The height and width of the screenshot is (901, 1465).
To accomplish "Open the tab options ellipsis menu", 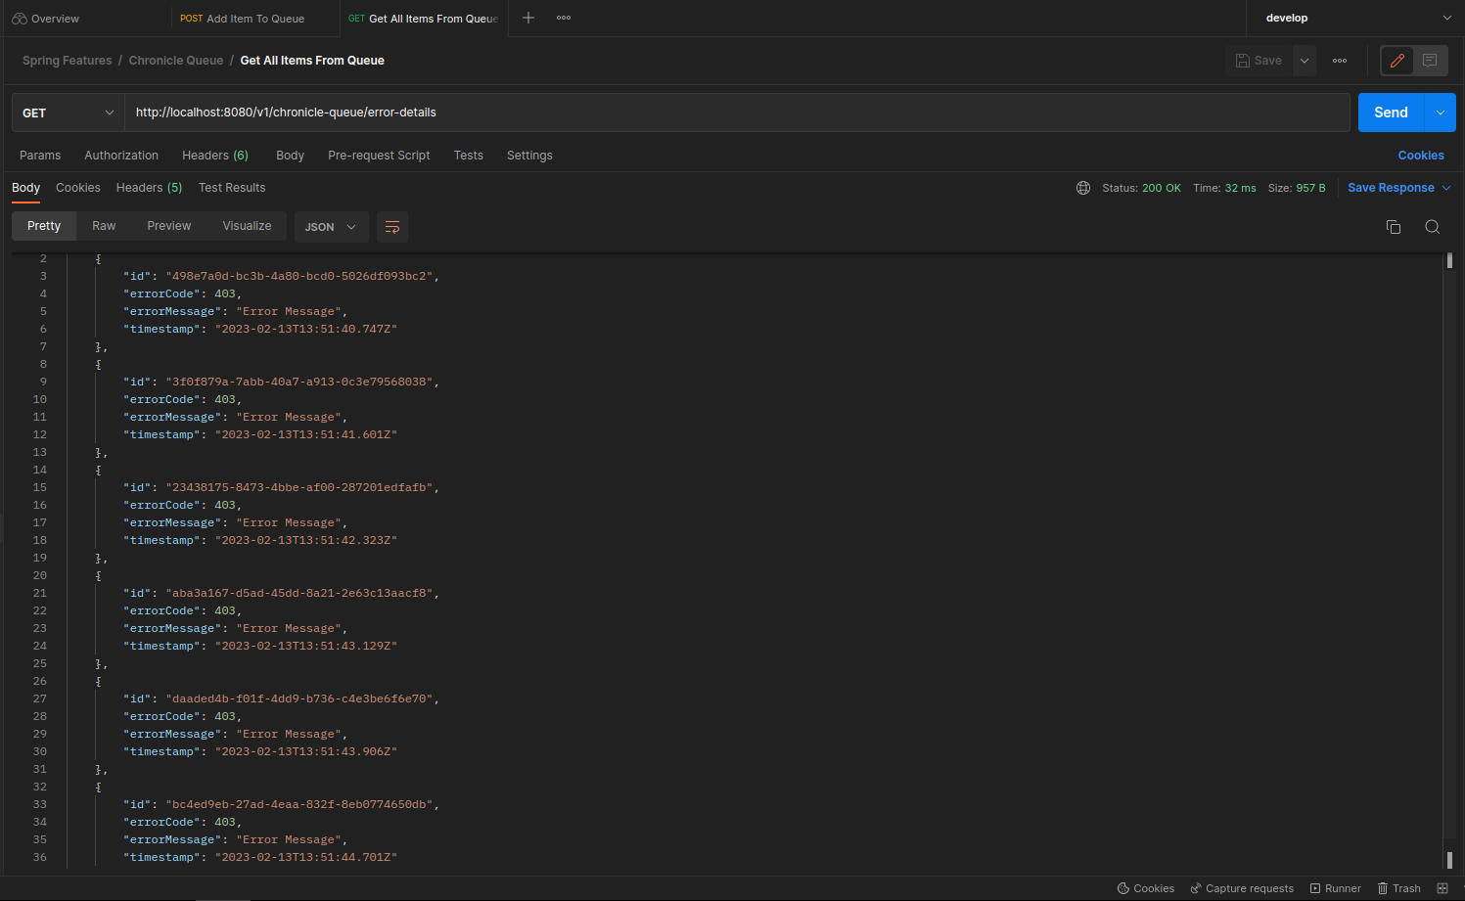I will 564,18.
